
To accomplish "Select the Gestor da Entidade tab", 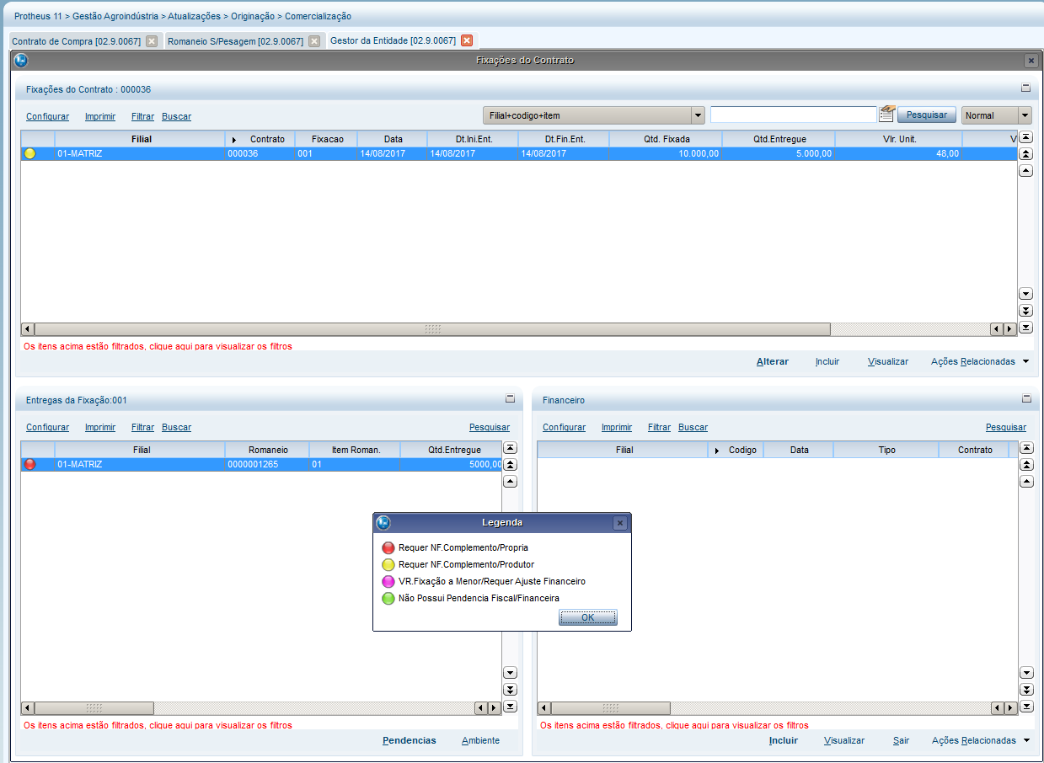I will click(393, 40).
